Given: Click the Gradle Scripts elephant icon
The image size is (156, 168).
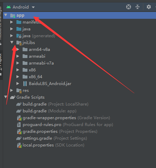Looking at the screenshot, I should point(13,97).
